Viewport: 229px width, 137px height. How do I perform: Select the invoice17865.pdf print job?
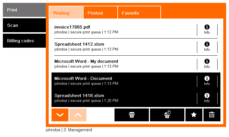114,29
